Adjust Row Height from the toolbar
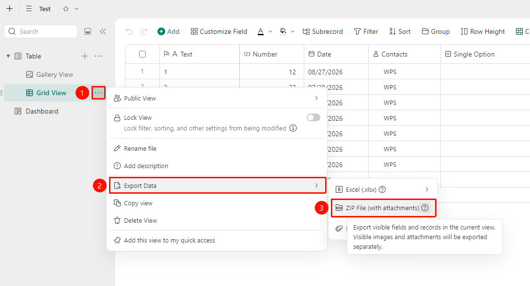The height and width of the screenshot is (286, 530). click(483, 31)
